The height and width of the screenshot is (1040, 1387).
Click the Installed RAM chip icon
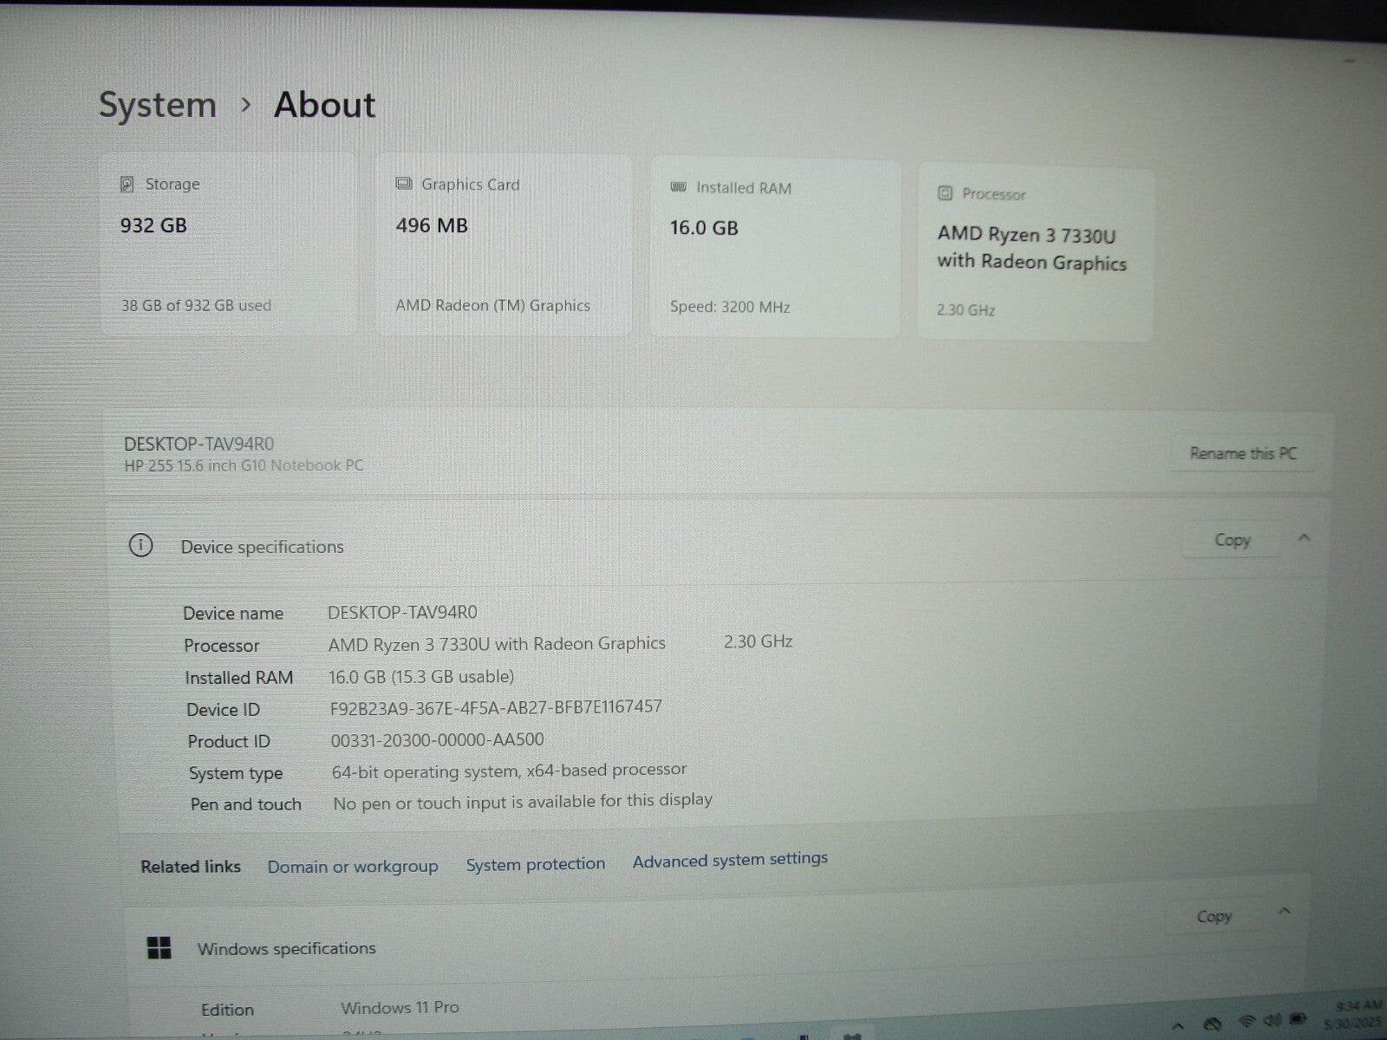(679, 187)
